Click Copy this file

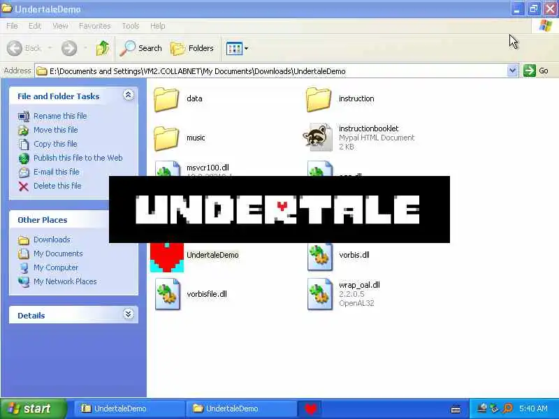click(55, 144)
